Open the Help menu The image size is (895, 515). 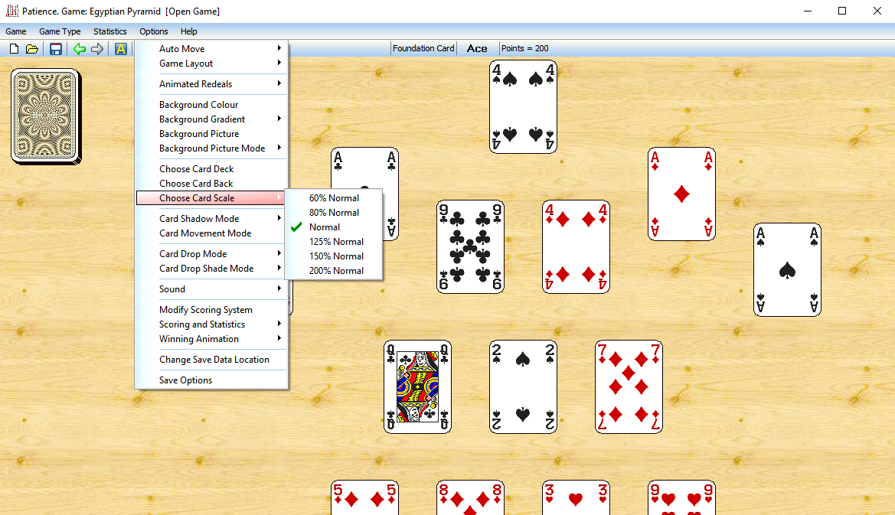(x=189, y=31)
